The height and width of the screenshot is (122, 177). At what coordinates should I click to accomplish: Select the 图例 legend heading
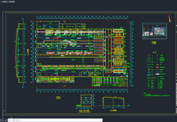pos(154,52)
